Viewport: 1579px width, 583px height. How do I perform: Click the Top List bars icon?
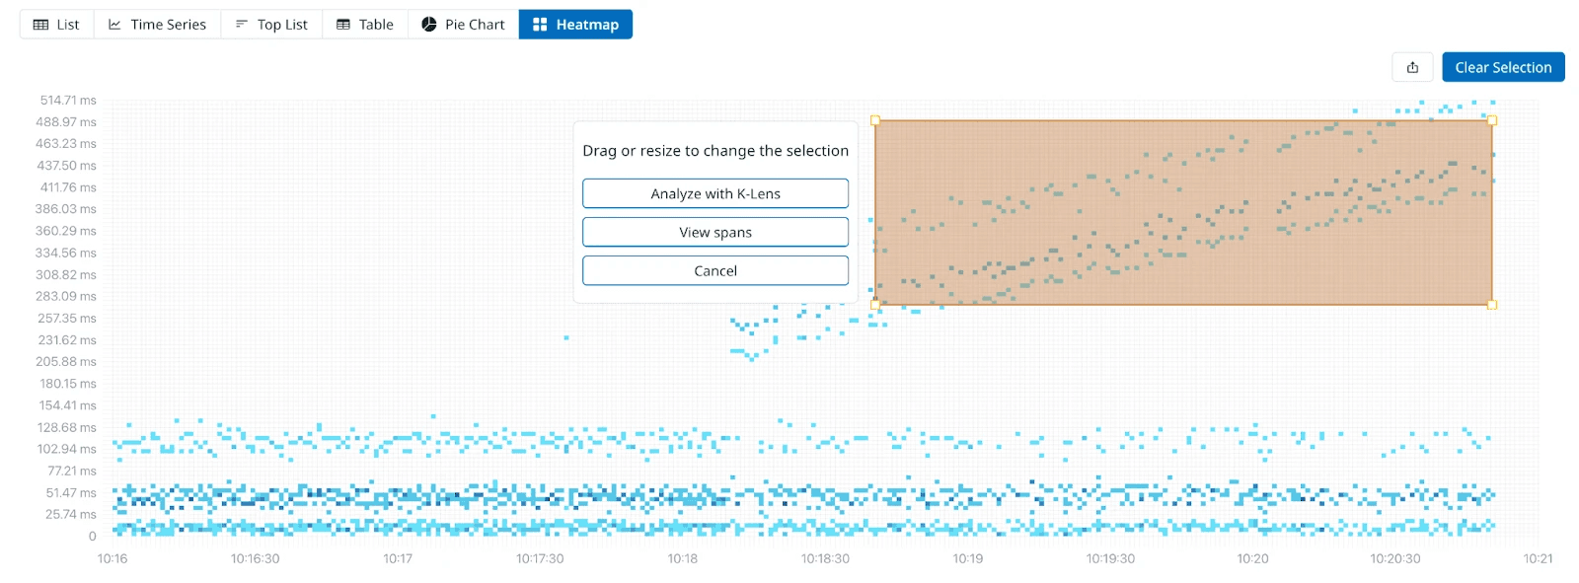tap(241, 25)
